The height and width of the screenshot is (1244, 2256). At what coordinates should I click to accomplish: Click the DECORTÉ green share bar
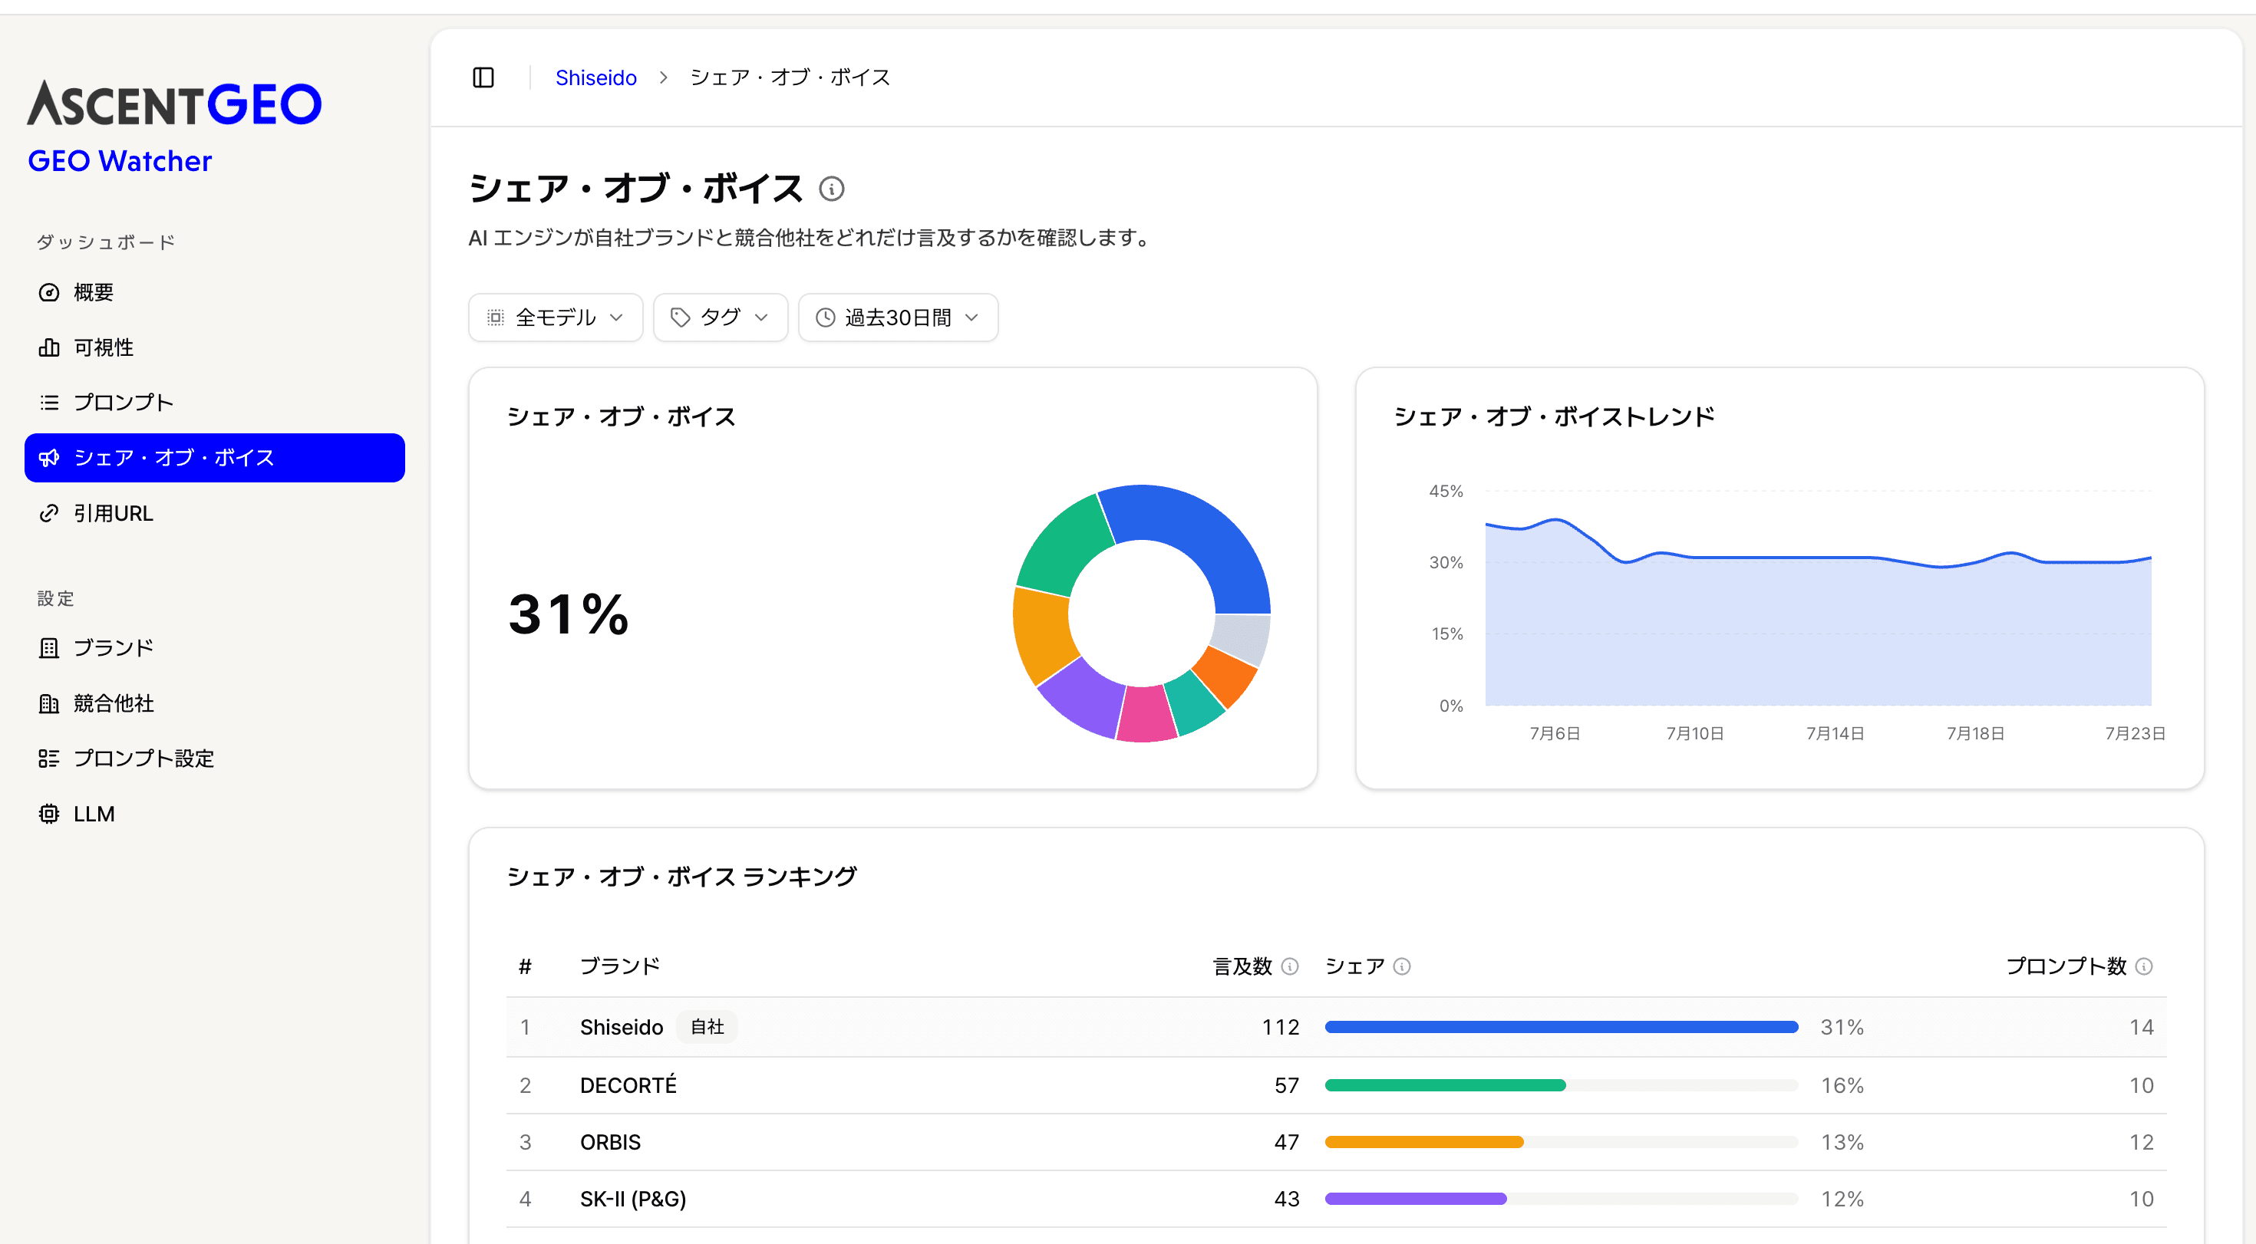click(x=1445, y=1085)
